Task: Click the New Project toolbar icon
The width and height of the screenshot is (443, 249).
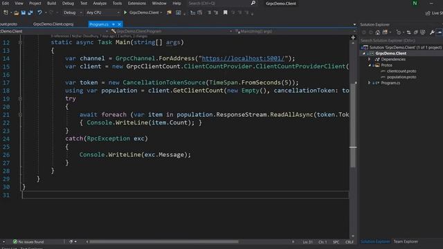Action: [x=6, y=12]
